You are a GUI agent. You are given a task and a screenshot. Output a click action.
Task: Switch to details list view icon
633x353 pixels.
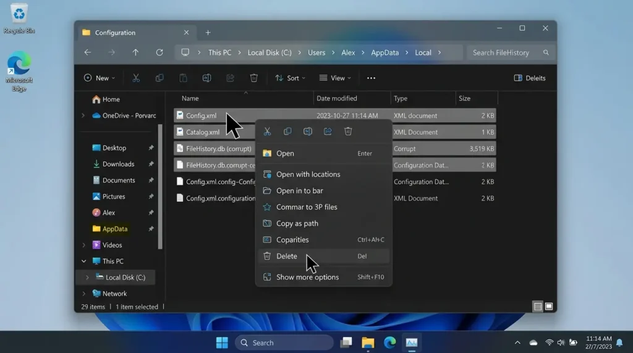coord(537,307)
